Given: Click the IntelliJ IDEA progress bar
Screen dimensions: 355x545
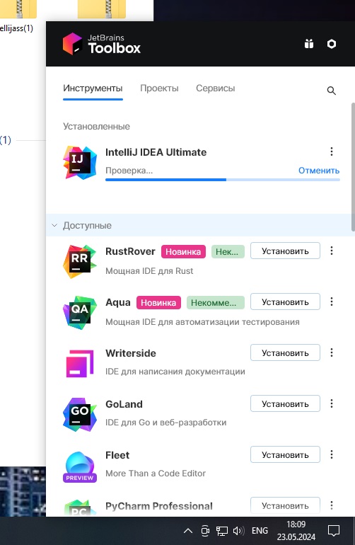Looking at the screenshot, I should 223,180.
